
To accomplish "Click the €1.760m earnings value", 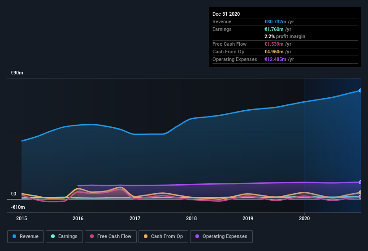I will pos(274,29).
